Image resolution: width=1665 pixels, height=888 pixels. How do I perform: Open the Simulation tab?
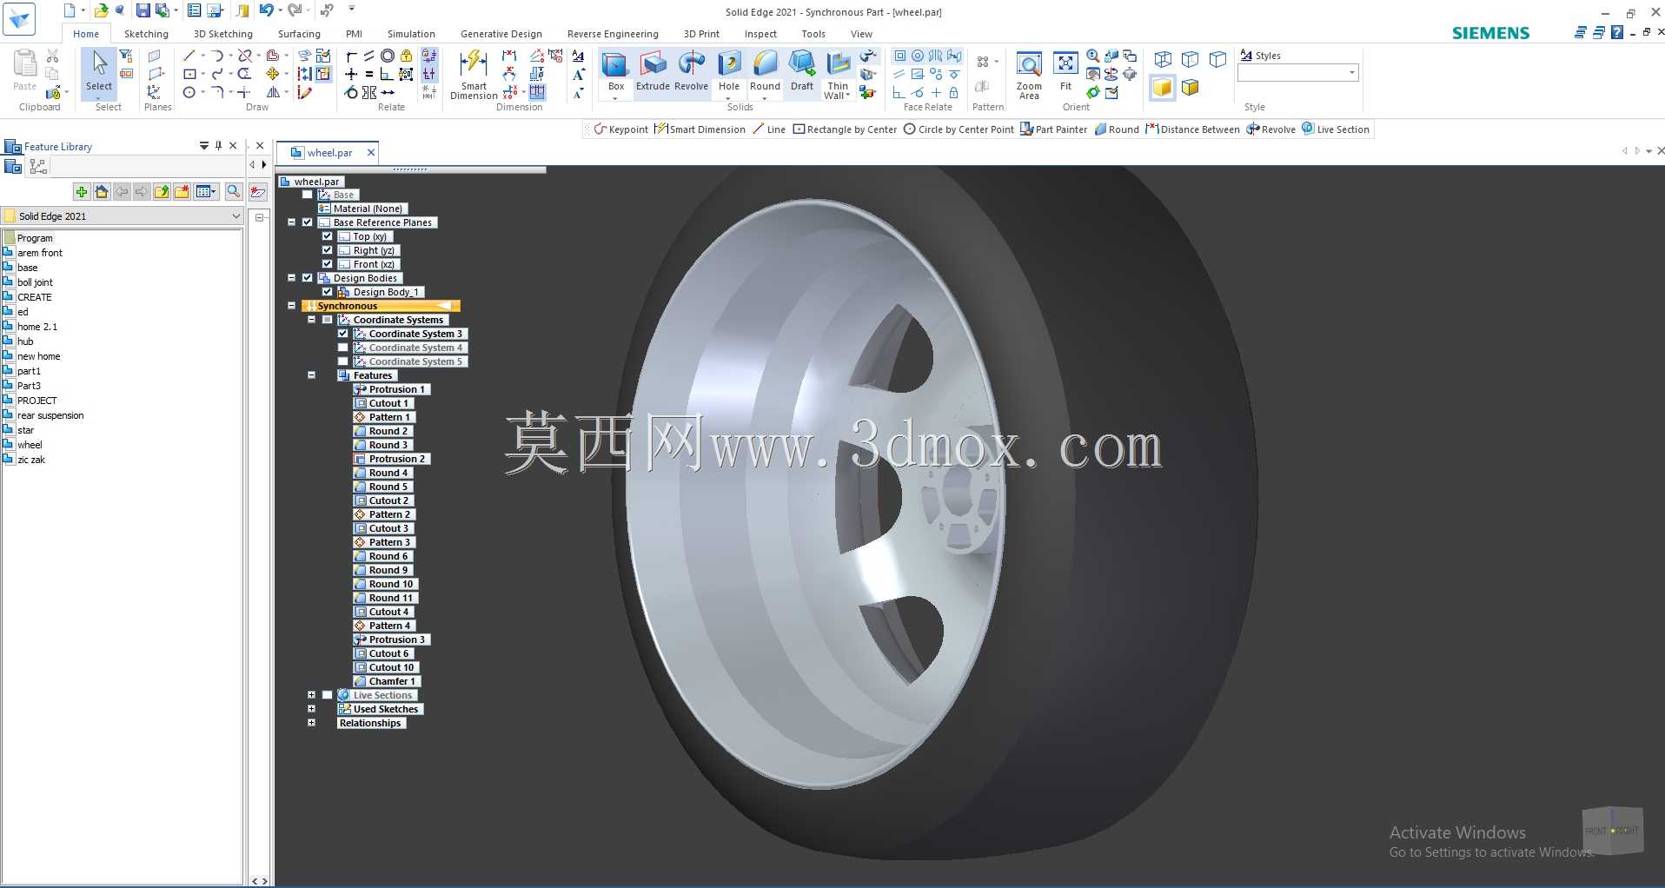[x=411, y=34]
